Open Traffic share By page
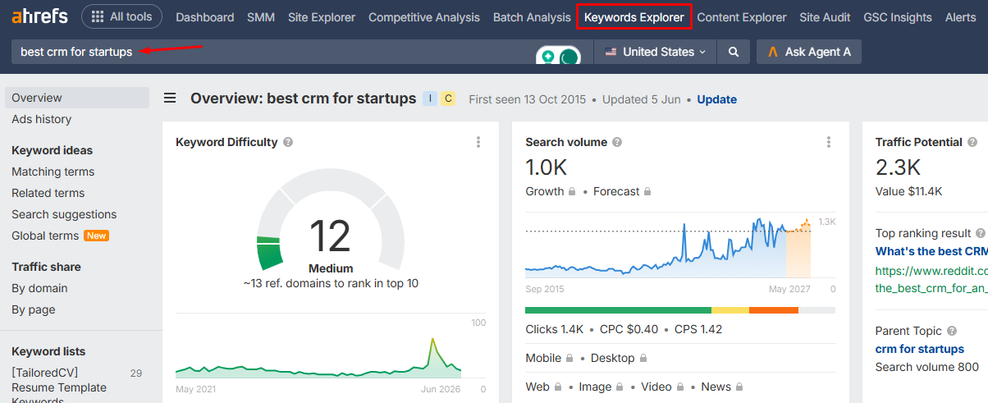This screenshot has height=403, width=988. point(34,309)
